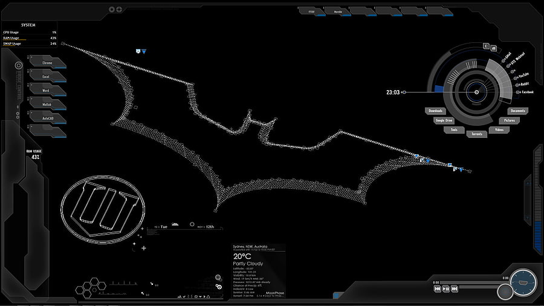Open the Gmail link on the dial
The image size is (544, 306).
(507, 57)
